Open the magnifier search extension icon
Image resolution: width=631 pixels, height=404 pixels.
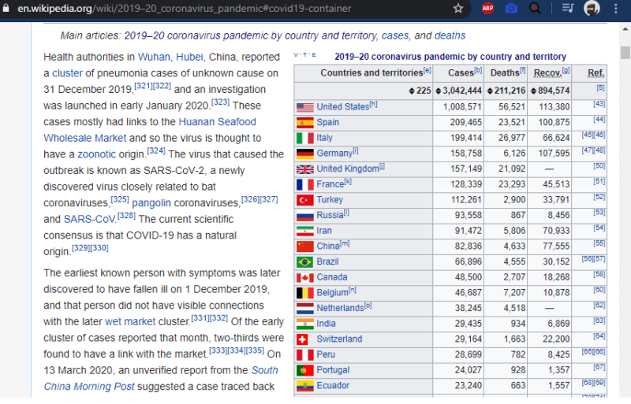(x=536, y=9)
